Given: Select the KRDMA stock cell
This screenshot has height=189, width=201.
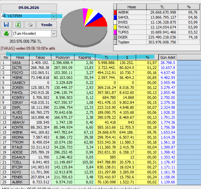Looking at the screenshot, I should (x=20, y=137).
